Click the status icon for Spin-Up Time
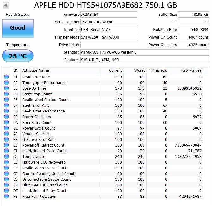 6,88
